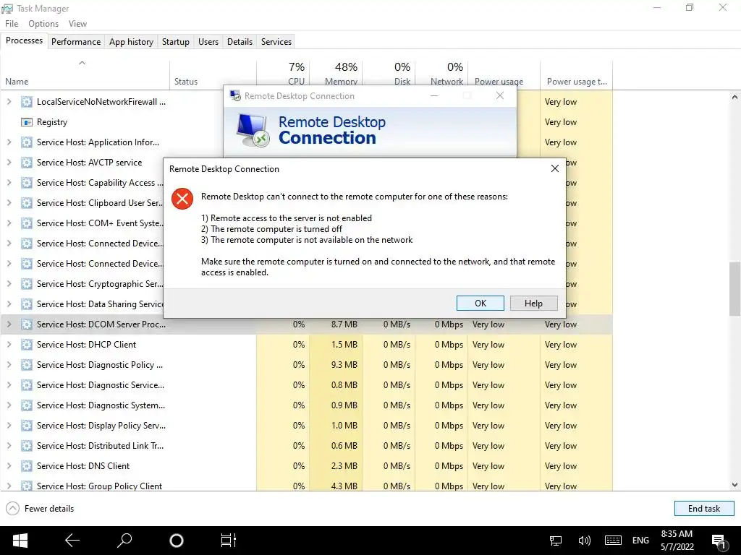Viewport: 741px width, 555px height.
Task: Click the scrollbar up arrow
Action: point(734,98)
